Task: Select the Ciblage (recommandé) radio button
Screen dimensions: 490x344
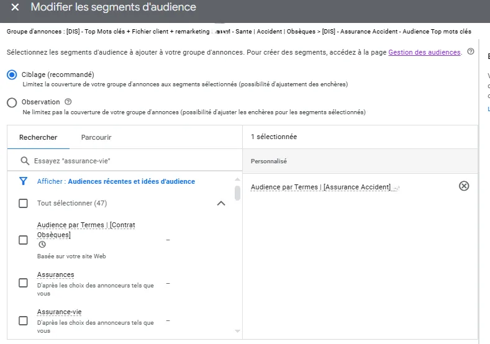Action: [12, 75]
